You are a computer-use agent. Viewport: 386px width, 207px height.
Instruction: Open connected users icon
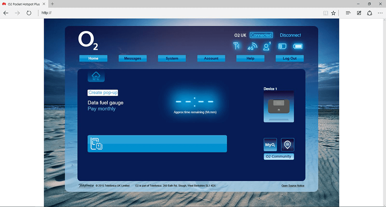(x=267, y=46)
